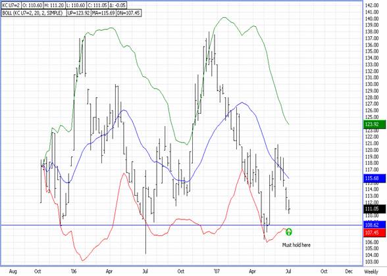Screen dimensions: 387x276
Task: Click the 130.00 price axis label
Action: point(373,84)
